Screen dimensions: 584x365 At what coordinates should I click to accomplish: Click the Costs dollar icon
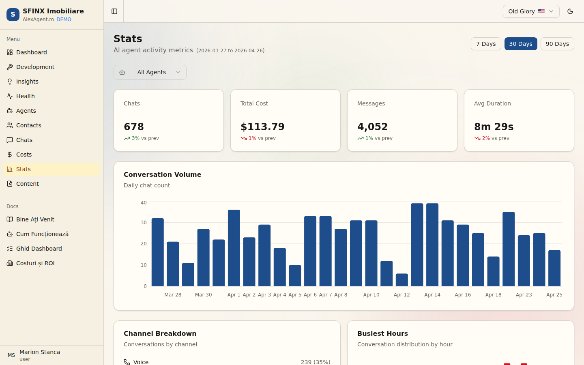coord(10,155)
